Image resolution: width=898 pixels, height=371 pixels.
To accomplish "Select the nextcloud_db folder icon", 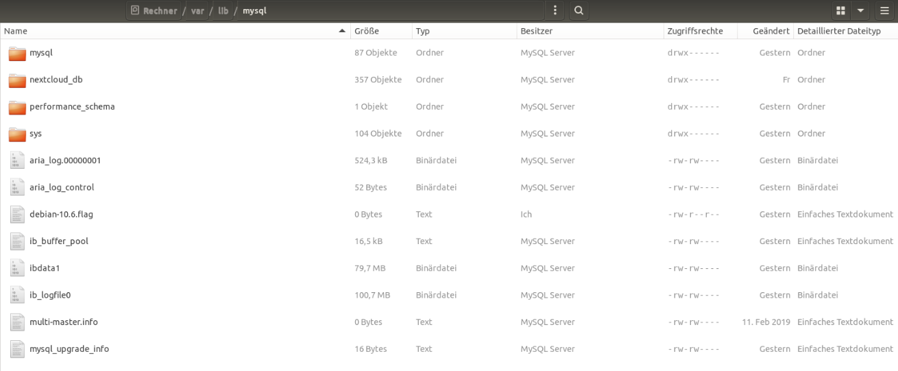I will [17, 80].
